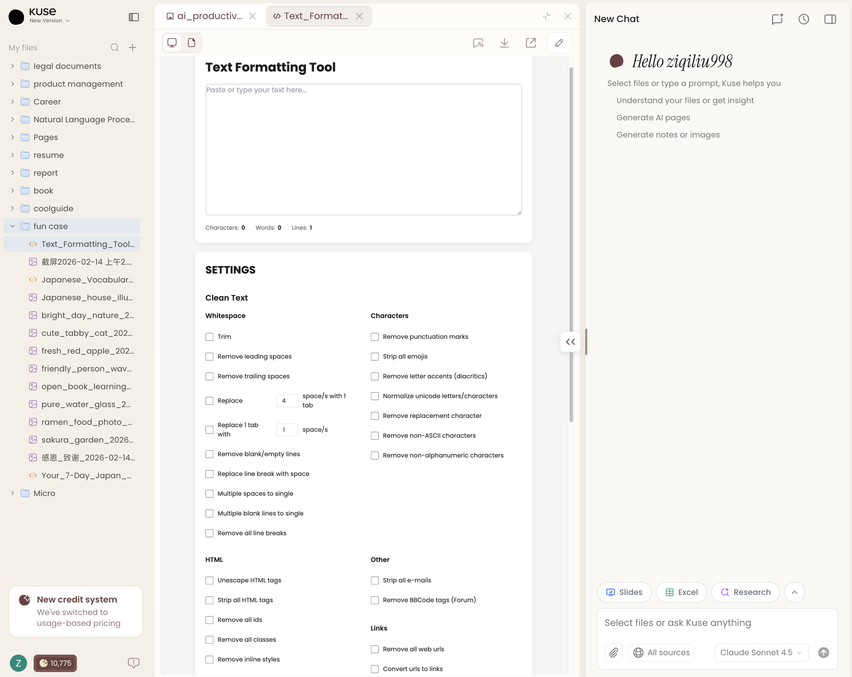Open the coolguide folder
The width and height of the screenshot is (852, 677).
tap(72, 208)
